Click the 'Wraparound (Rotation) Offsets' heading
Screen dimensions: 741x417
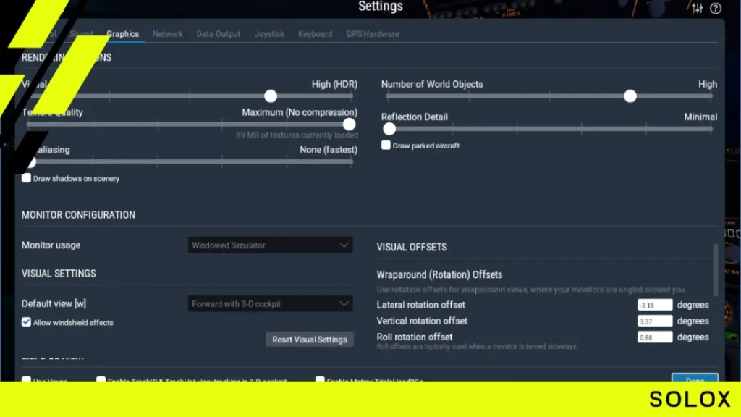click(x=439, y=274)
